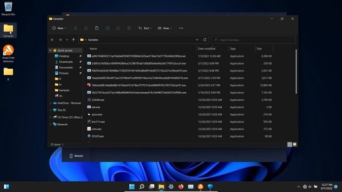
Task: Go forward with the forward arrow
Action: (60, 40)
